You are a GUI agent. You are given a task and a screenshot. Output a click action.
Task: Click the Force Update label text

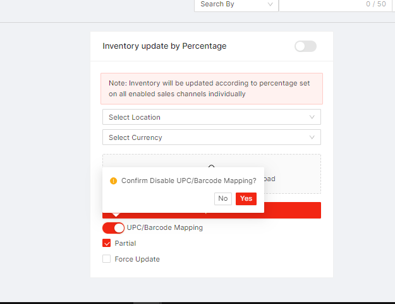[137, 259]
